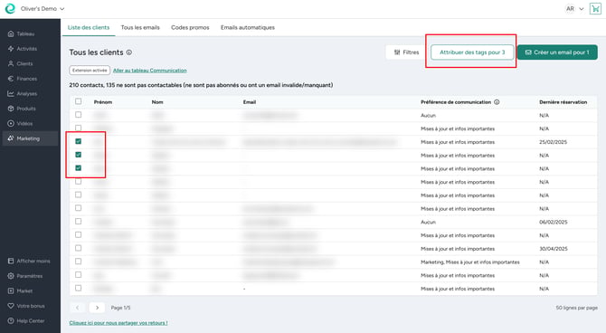Screen dimensions: 606x333
Task: Click Attribuer des tags pour 3 button
Action: click(472, 52)
